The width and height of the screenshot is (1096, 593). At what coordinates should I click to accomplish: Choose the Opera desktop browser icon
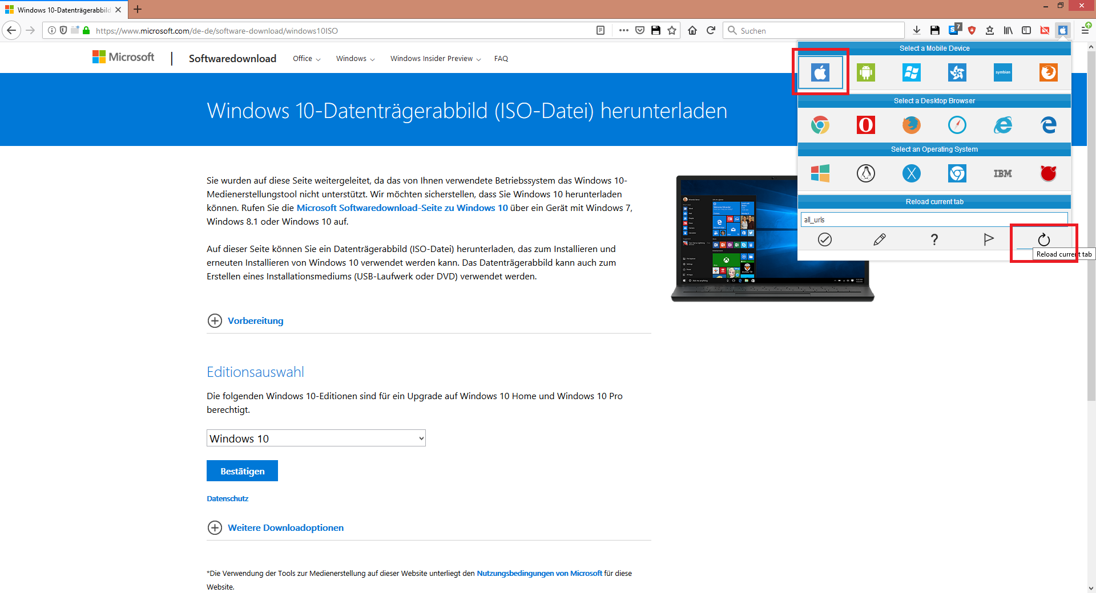click(865, 125)
